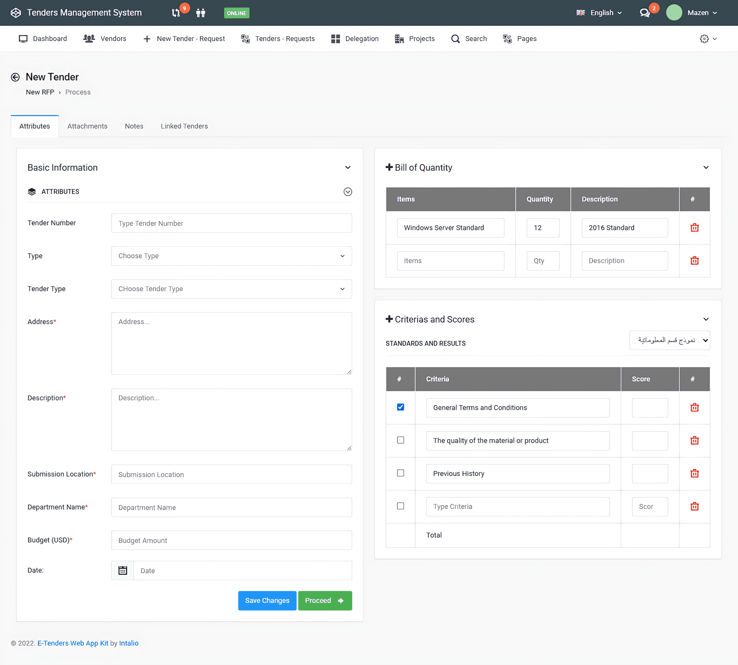Image resolution: width=738 pixels, height=665 pixels.
Task: Open the Vendors menu item
Action: pos(105,39)
